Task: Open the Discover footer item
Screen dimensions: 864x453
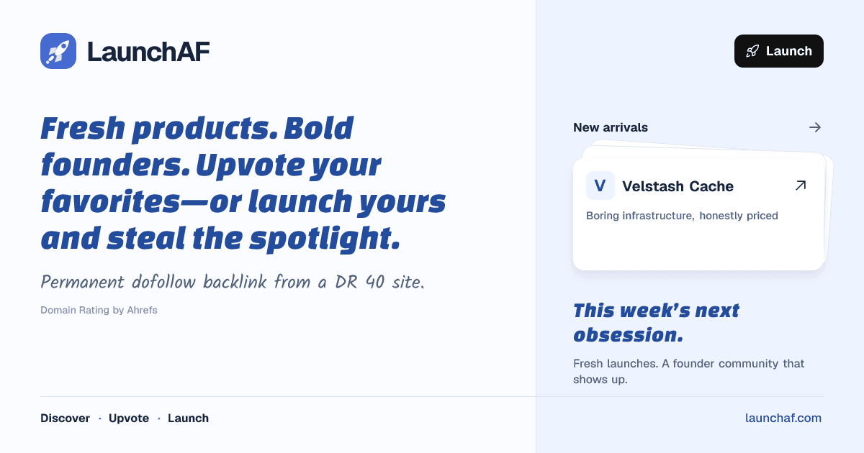Action: [x=65, y=418]
